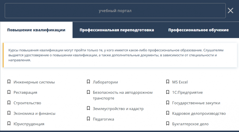Focus the учебный портал search field
The width and height of the screenshot is (239, 132).
click(x=115, y=11)
